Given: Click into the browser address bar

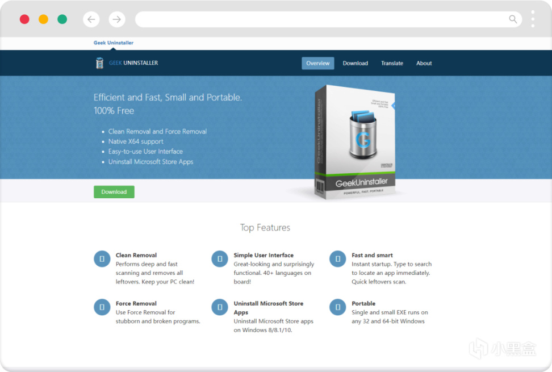Looking at the screenshot, I should tap(328, 19).
